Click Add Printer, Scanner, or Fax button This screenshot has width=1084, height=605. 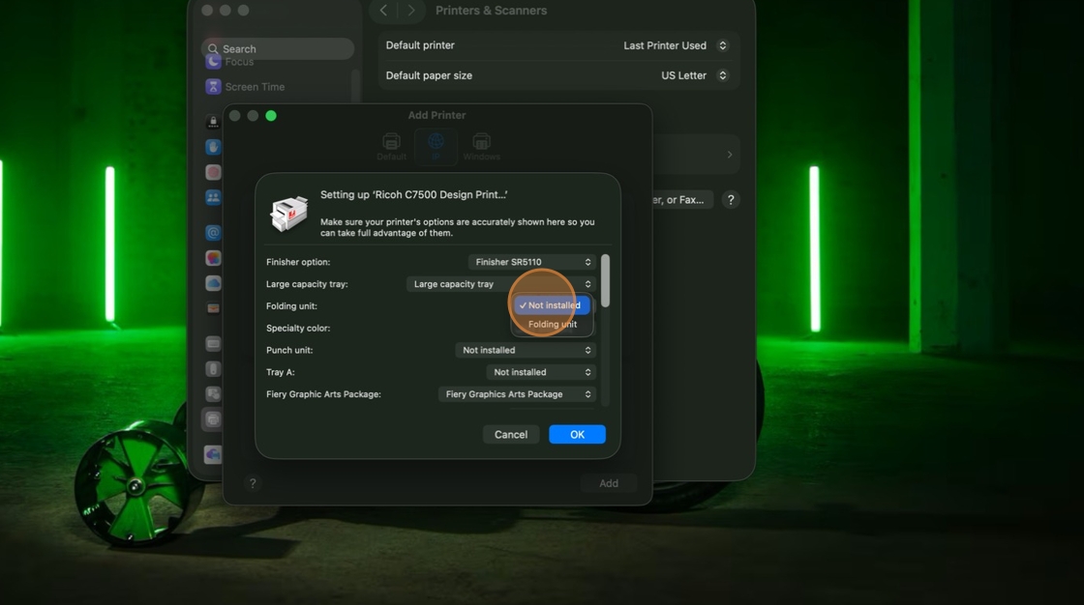(681, 200)
